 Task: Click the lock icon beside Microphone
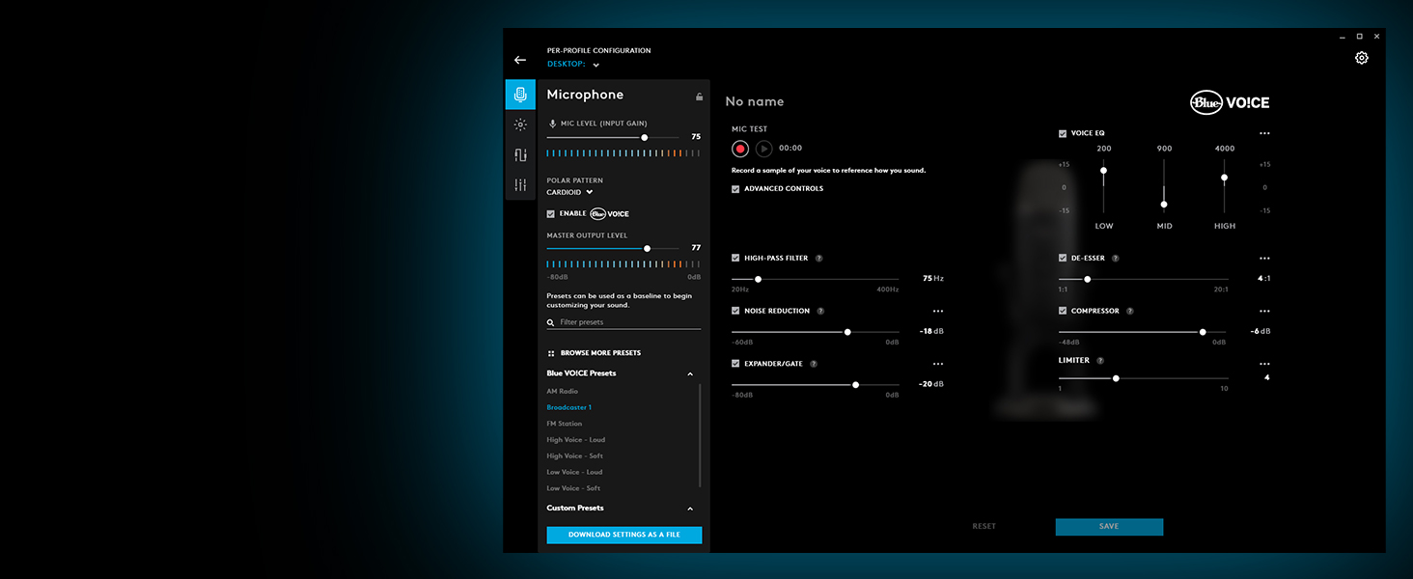(x=699, y=96)
